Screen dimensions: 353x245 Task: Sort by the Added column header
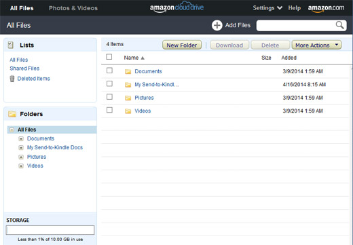pos(289,58)
